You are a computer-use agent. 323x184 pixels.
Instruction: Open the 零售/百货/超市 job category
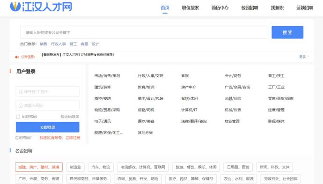pos(281,98)
